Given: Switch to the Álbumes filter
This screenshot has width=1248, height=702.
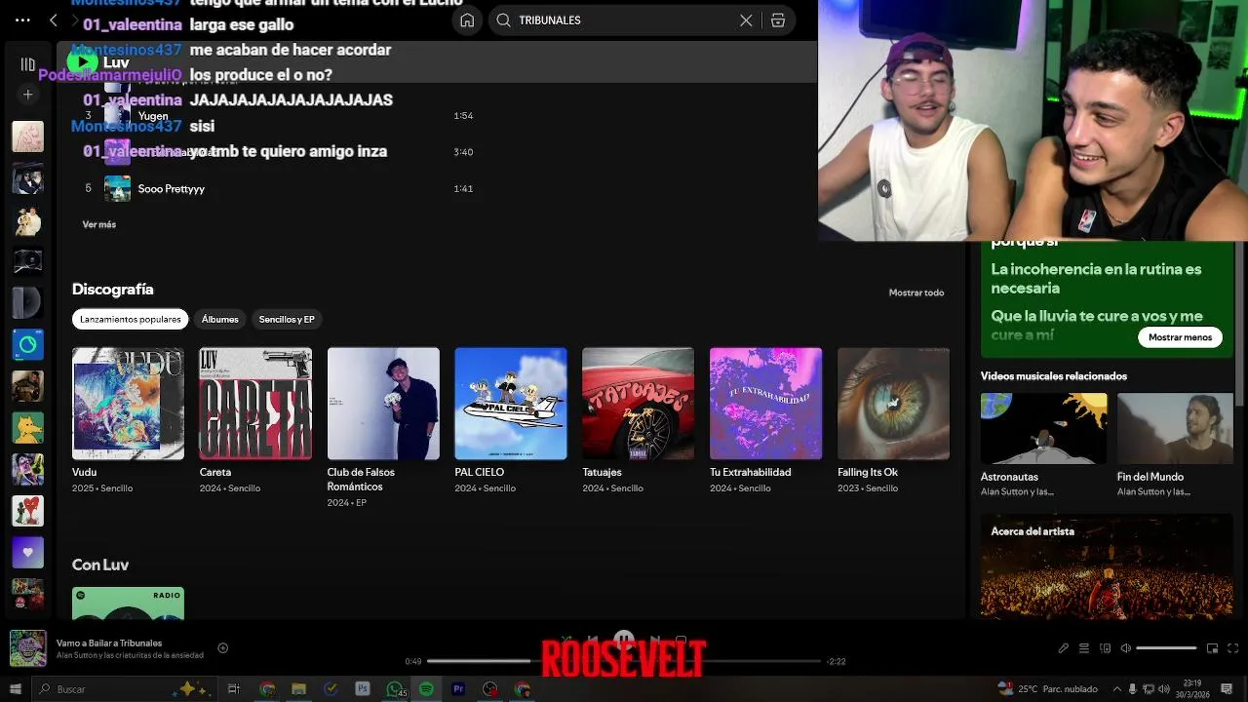Looking at the screenshot, I should click(219, 319).
